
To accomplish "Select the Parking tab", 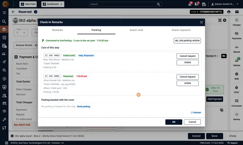I will point(96,30).
